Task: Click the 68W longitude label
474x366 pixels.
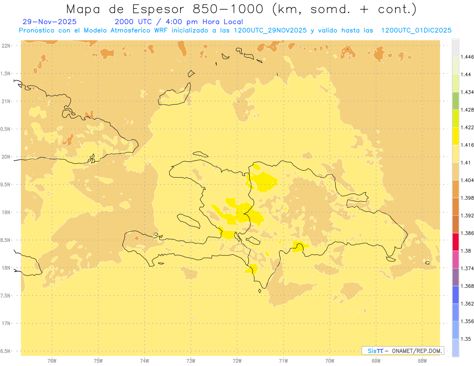Action: point(422,360)
